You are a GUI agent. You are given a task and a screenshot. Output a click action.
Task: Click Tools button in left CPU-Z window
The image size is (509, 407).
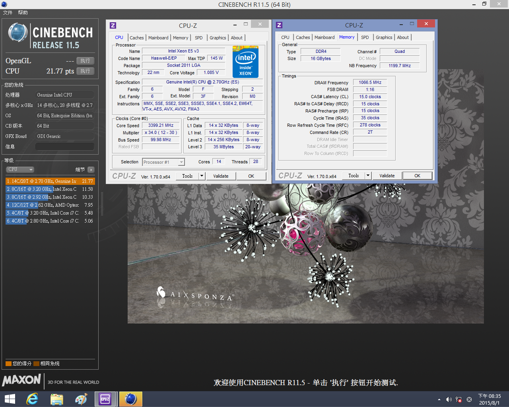pos(187,176)
